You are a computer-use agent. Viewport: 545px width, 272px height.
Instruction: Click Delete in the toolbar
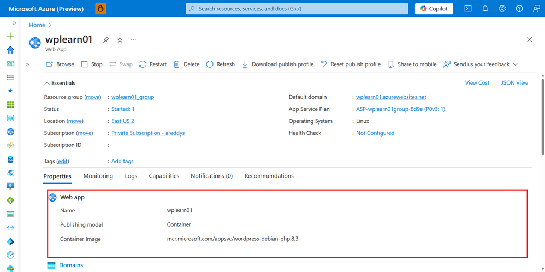(x=187, y=64)
